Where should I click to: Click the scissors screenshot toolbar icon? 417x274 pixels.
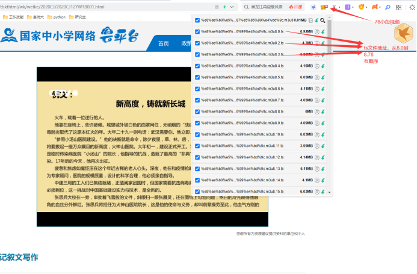pyautogui.click(x=335, y=7)
